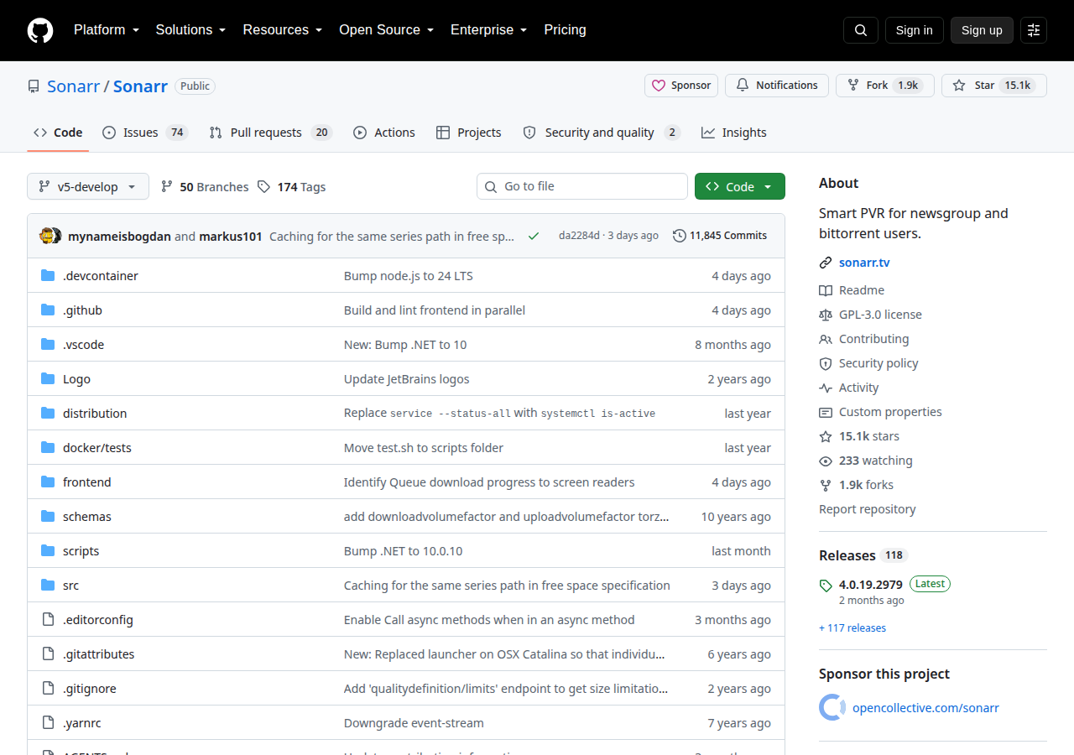Open commit 'Bump .NET to 10.0.10'
This screenshot has width=1074, height=755.
click(404, 551)
